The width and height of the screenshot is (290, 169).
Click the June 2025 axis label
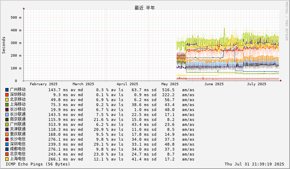(x=214, y=84)
